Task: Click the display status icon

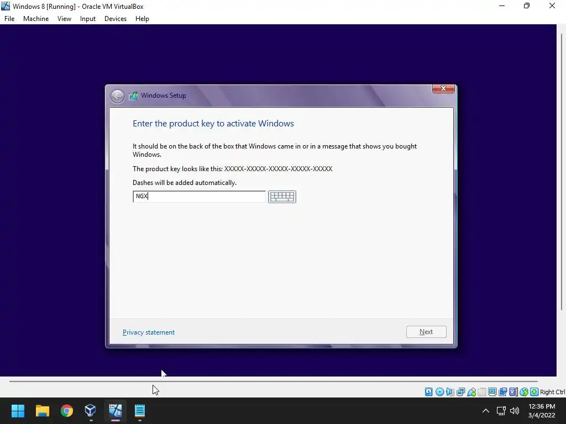Action: pyautogui.click(x=492, y=392)
